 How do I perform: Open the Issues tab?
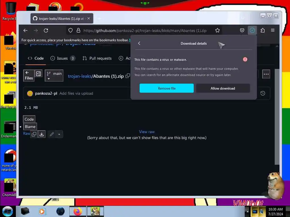tap(63, 58)
